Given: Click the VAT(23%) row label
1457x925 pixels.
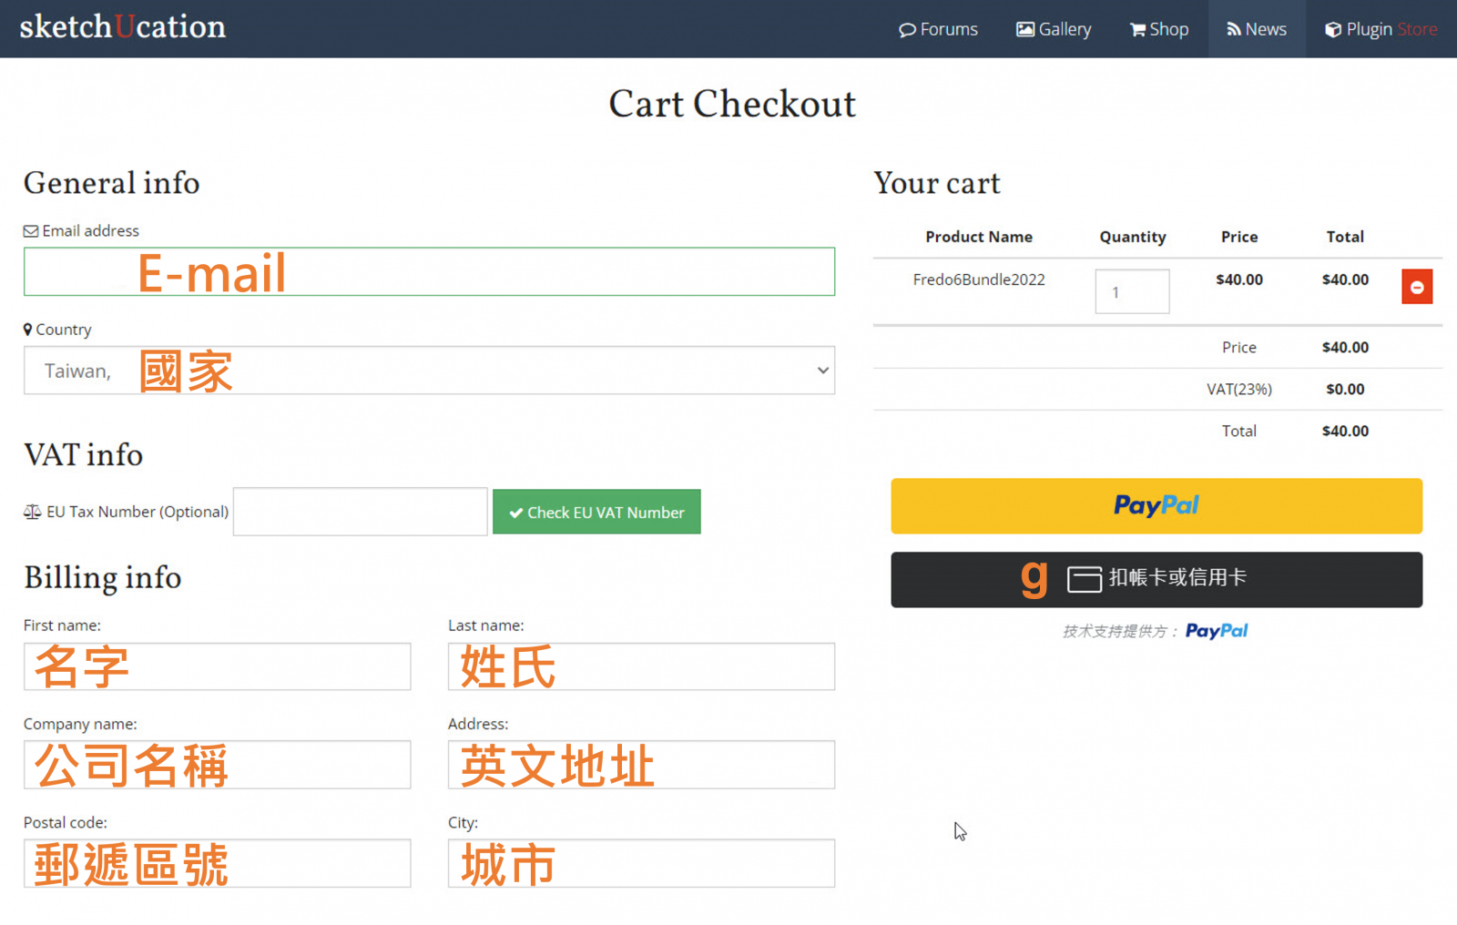Looking at the screenshot, I should pyautogui.click(x=1239, y=389).
